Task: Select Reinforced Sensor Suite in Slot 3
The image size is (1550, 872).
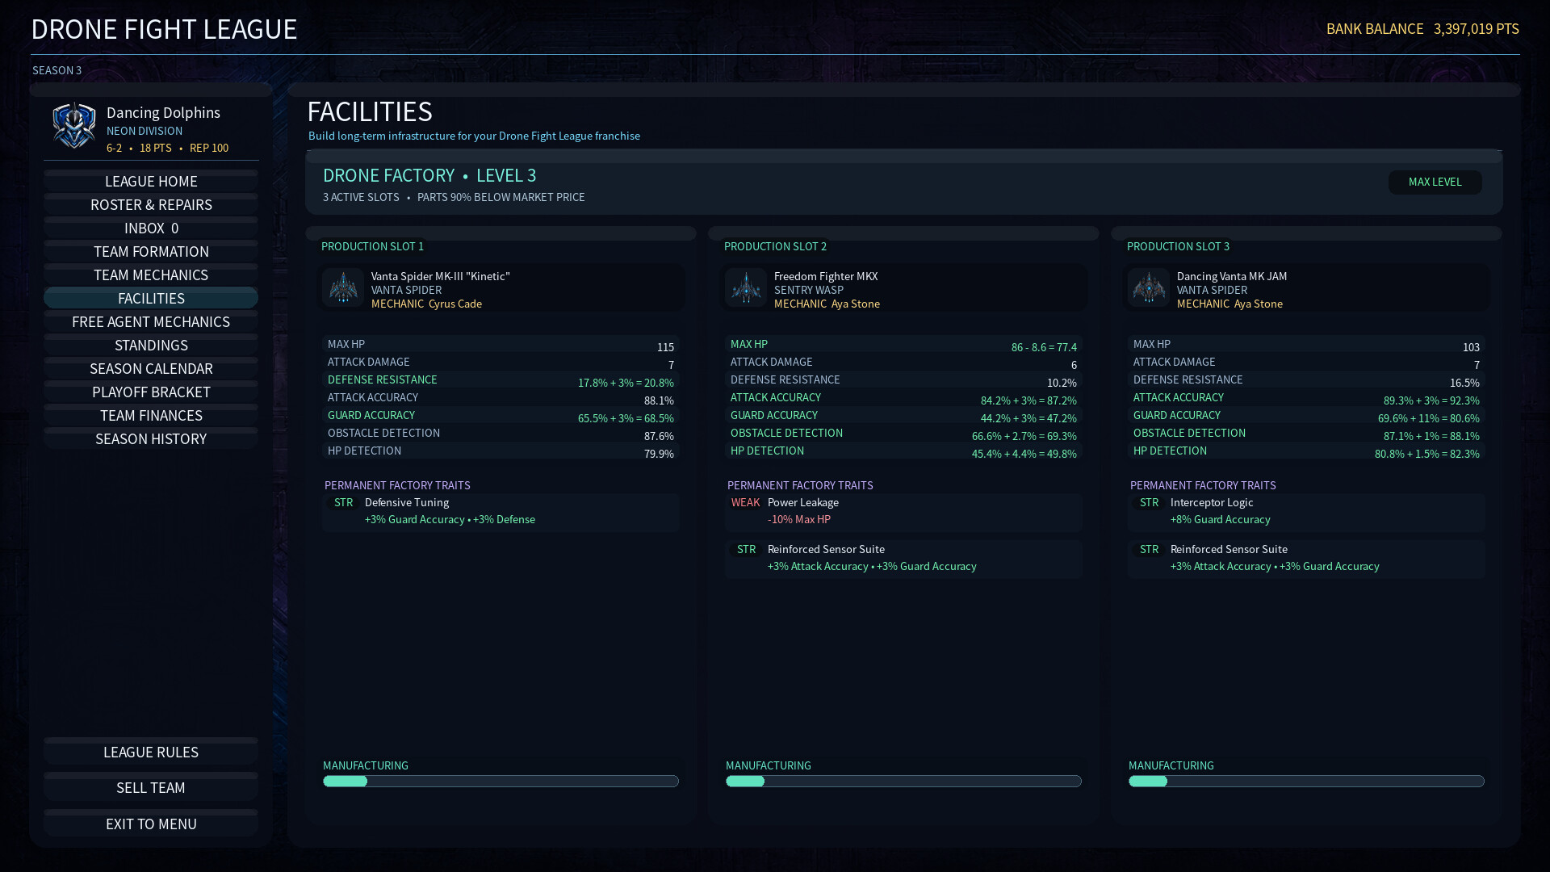Action: click(x=1306, y=558)
